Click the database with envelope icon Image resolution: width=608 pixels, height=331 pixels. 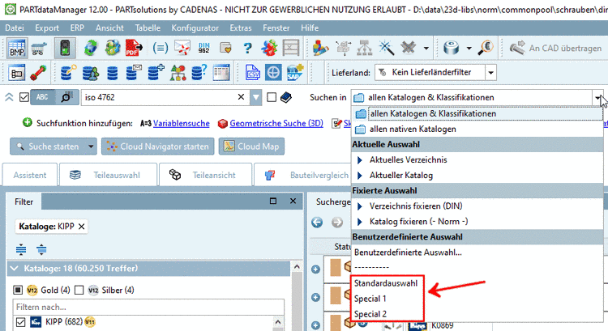coord(134,73)
